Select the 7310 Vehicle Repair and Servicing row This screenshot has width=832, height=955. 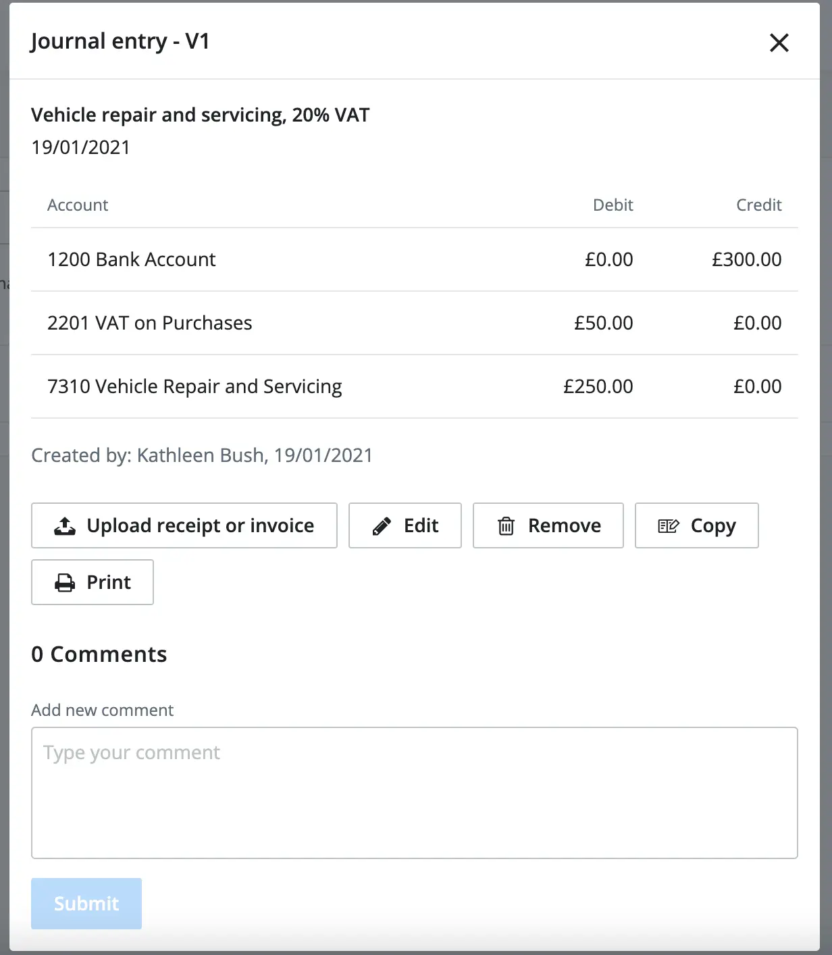(415, 386)
